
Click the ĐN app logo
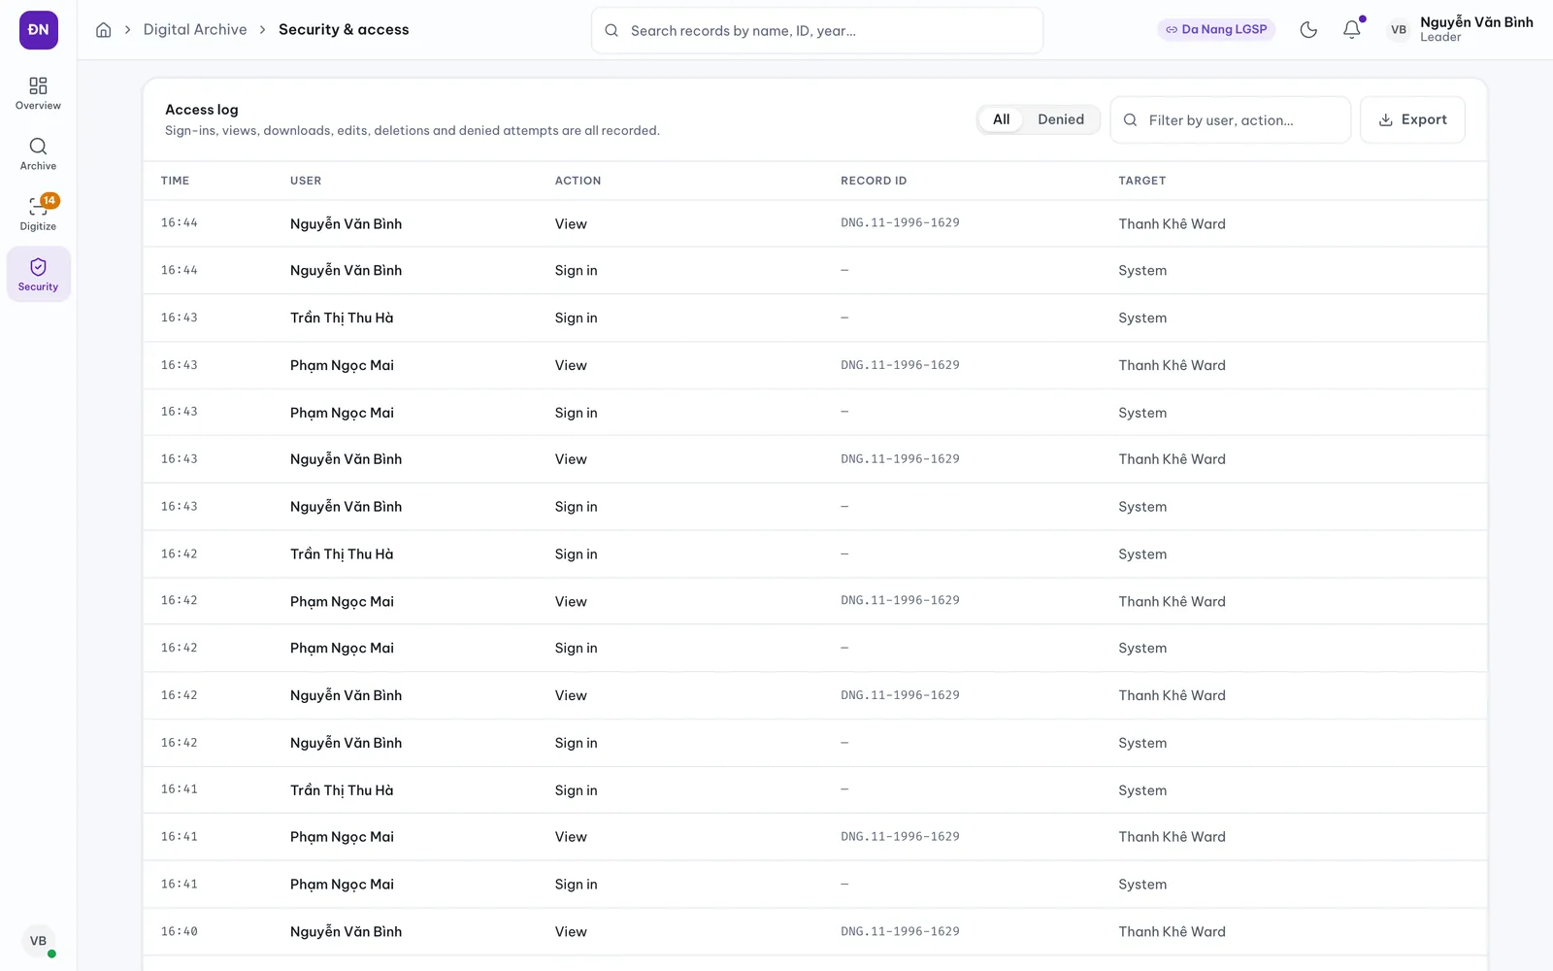point(38,30)
